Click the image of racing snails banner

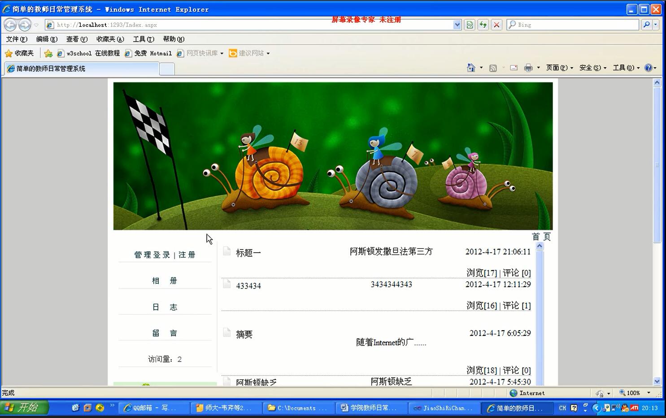[x=333, y=156]
